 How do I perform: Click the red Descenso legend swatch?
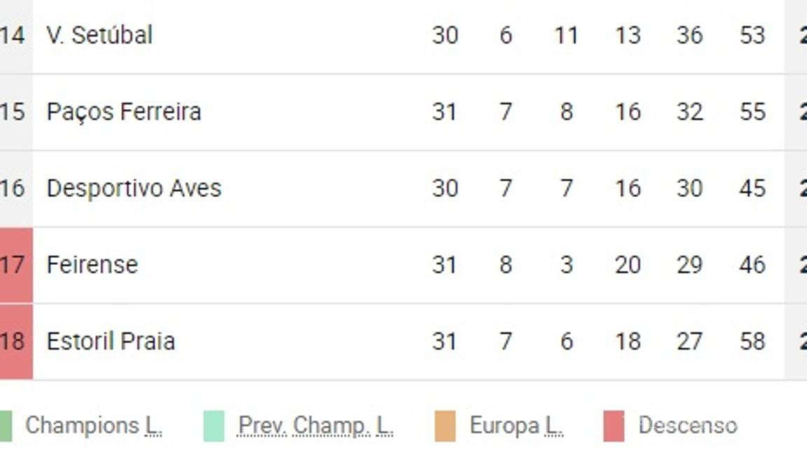[x=614, y=426]
